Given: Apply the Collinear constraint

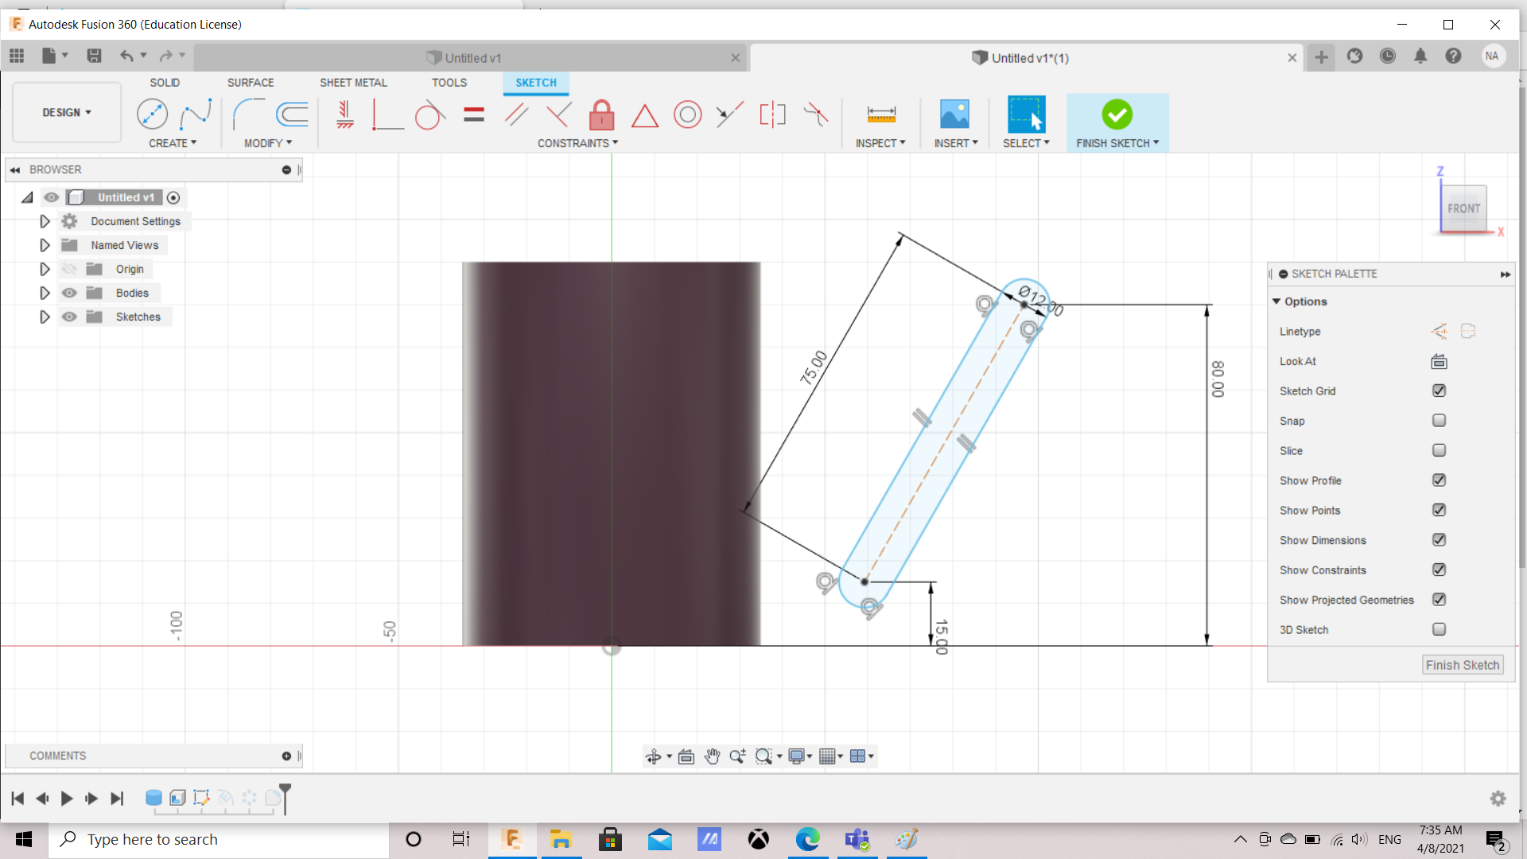Looking at the screenshot, I should (x=729, y=115).
